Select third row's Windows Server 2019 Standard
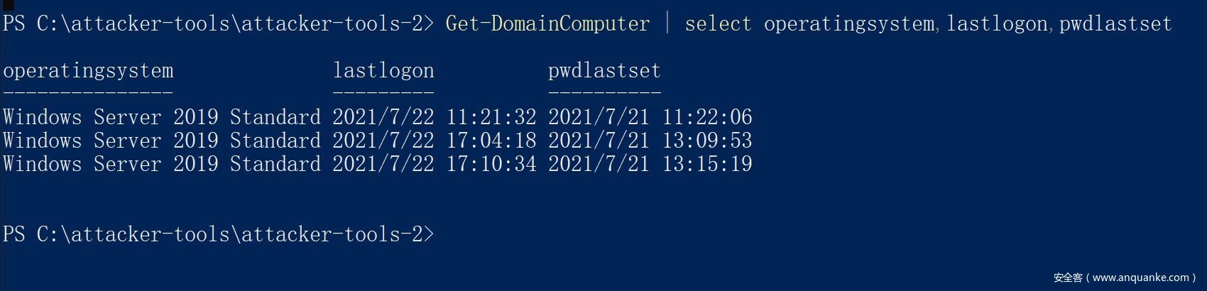Viewport: 1207px width, 291px height. 162,164
